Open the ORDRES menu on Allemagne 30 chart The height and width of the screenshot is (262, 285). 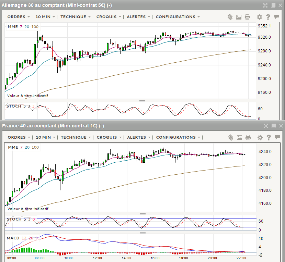(x=19, y=17)
